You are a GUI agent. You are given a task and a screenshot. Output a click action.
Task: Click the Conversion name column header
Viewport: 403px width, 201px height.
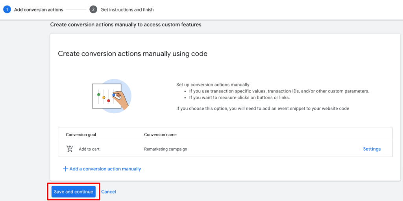(x=161, y=135)
